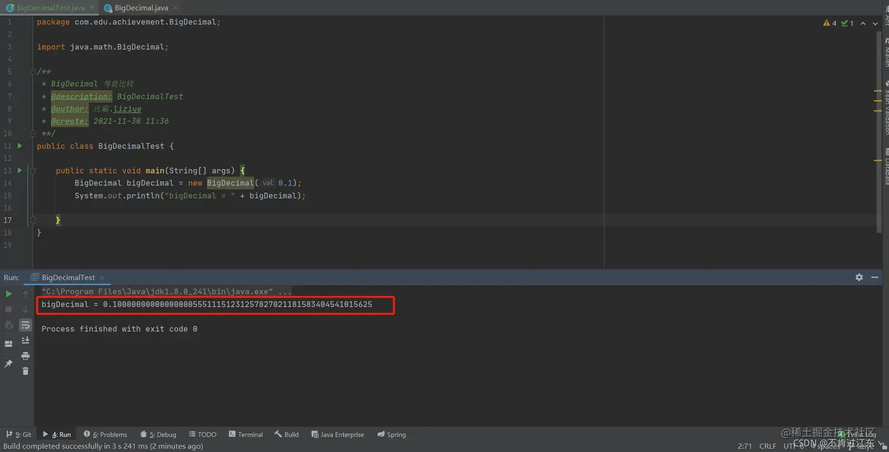Open the Spring tool window
Screen dimensions: 889x452
(x=392, y=434)
